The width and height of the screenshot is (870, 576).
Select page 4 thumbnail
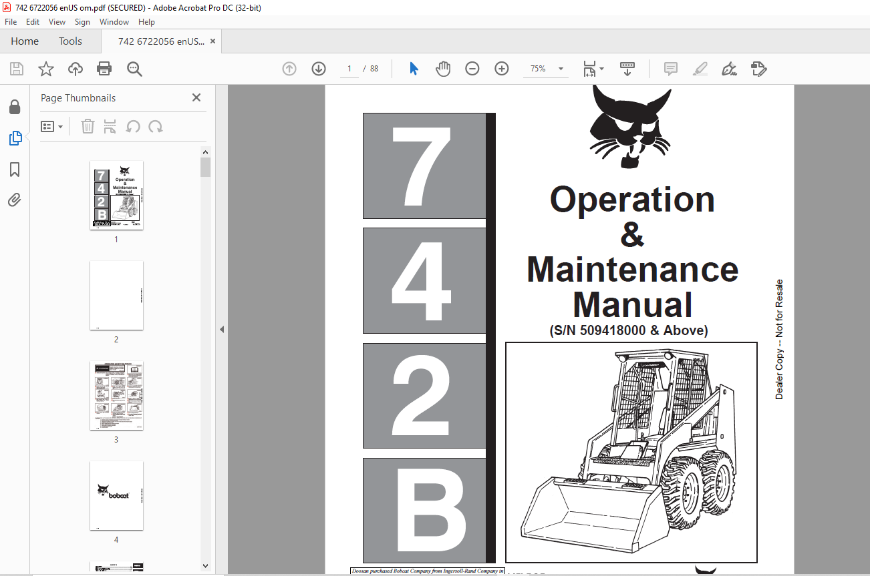116,495
